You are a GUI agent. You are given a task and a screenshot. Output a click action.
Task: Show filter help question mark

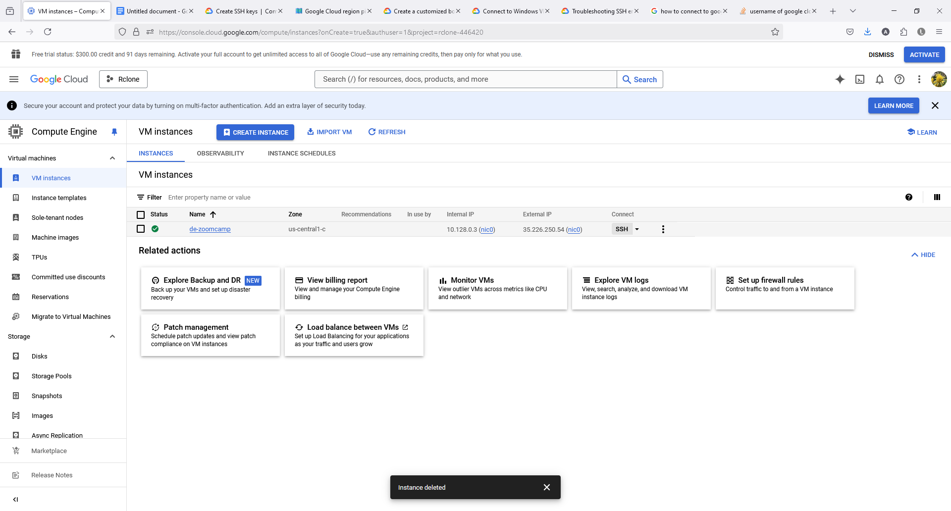pos(909,197)
